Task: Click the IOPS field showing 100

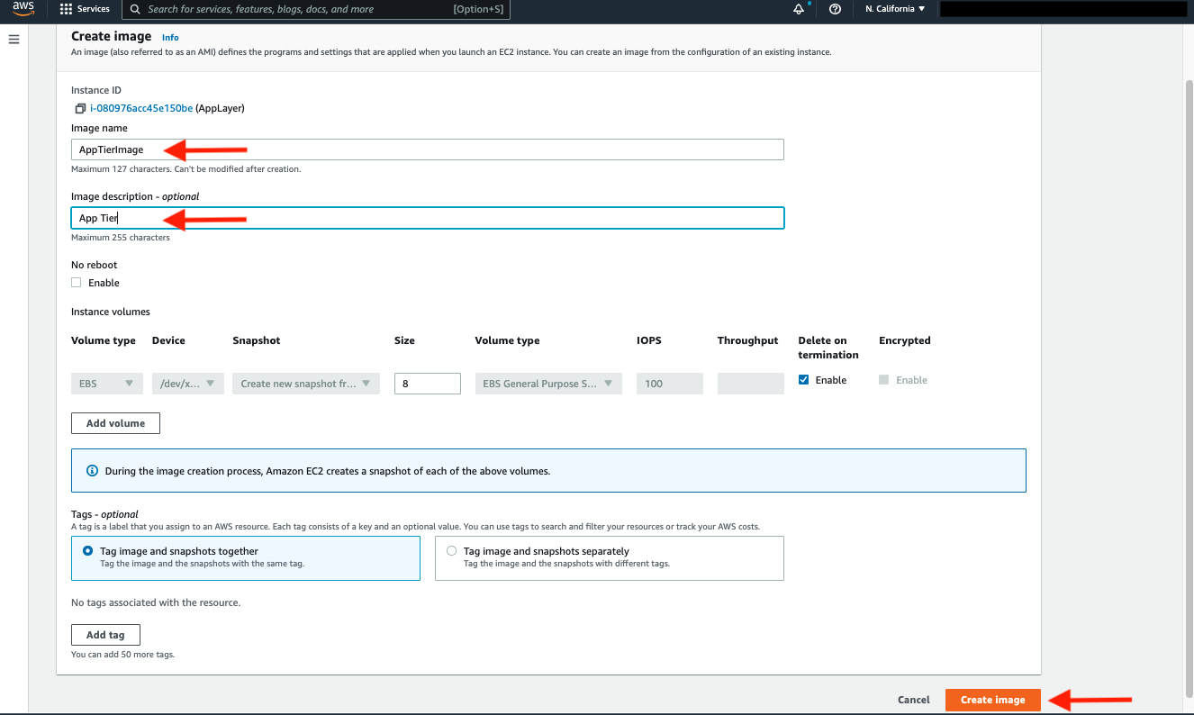Action: point(670,384)
